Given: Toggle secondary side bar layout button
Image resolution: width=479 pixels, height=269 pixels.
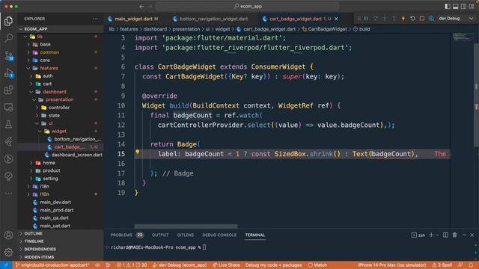Looking at the screenshot, I should click(x=463, y=6).
